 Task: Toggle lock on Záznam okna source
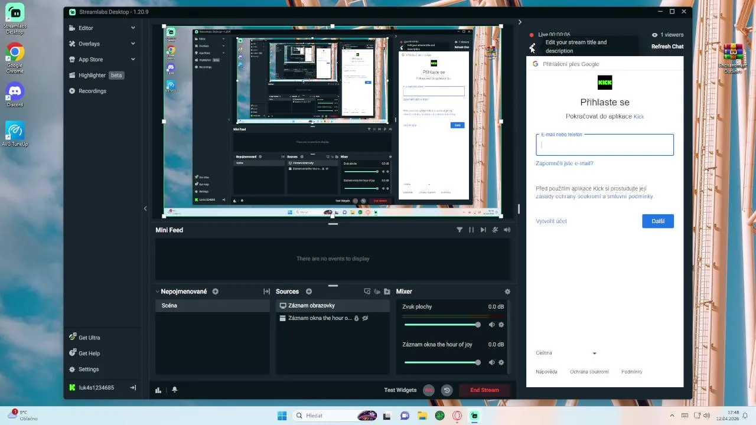(356, 318)
